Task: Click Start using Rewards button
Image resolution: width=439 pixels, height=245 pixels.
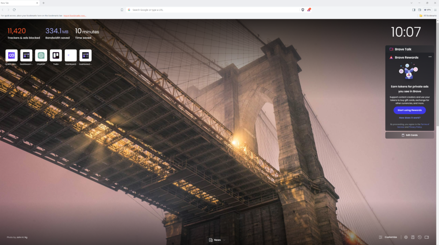Action: point(409,110)
